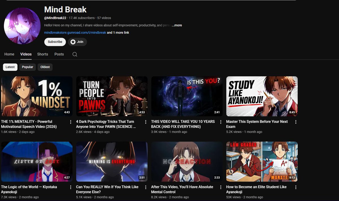Open title After This Video, You'll Have Absolute Mental Control
Image resolution: width=339 pixels, height=201 pixels.
[182, 189]
